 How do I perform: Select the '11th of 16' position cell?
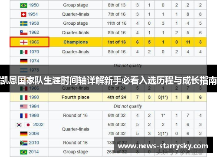(x=117, y=23)
